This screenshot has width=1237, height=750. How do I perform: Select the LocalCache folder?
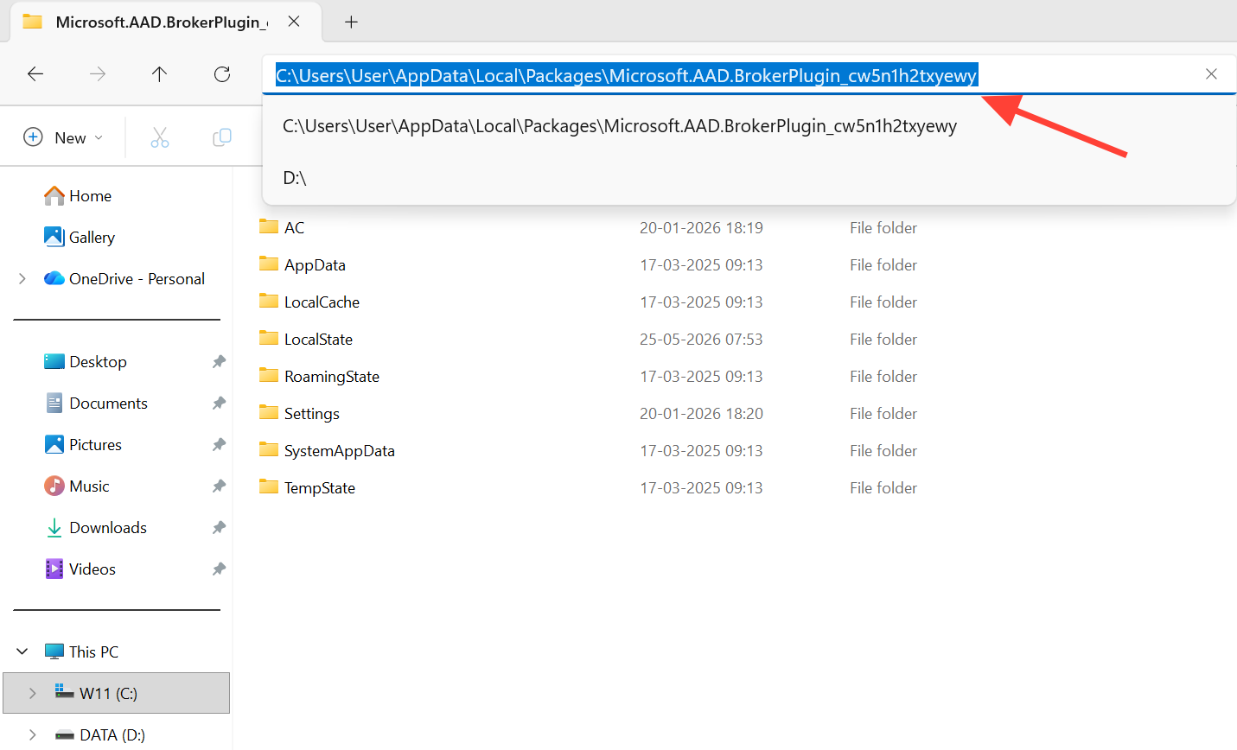click(x=322, y=302)
